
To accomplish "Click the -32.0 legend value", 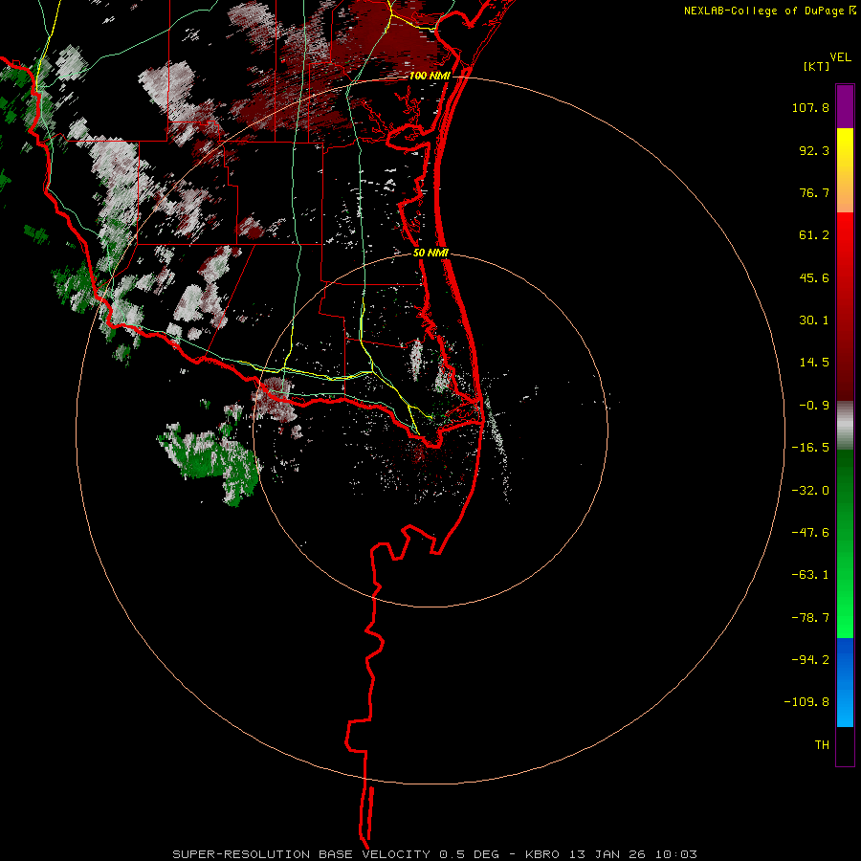I will tap(810, 491).
